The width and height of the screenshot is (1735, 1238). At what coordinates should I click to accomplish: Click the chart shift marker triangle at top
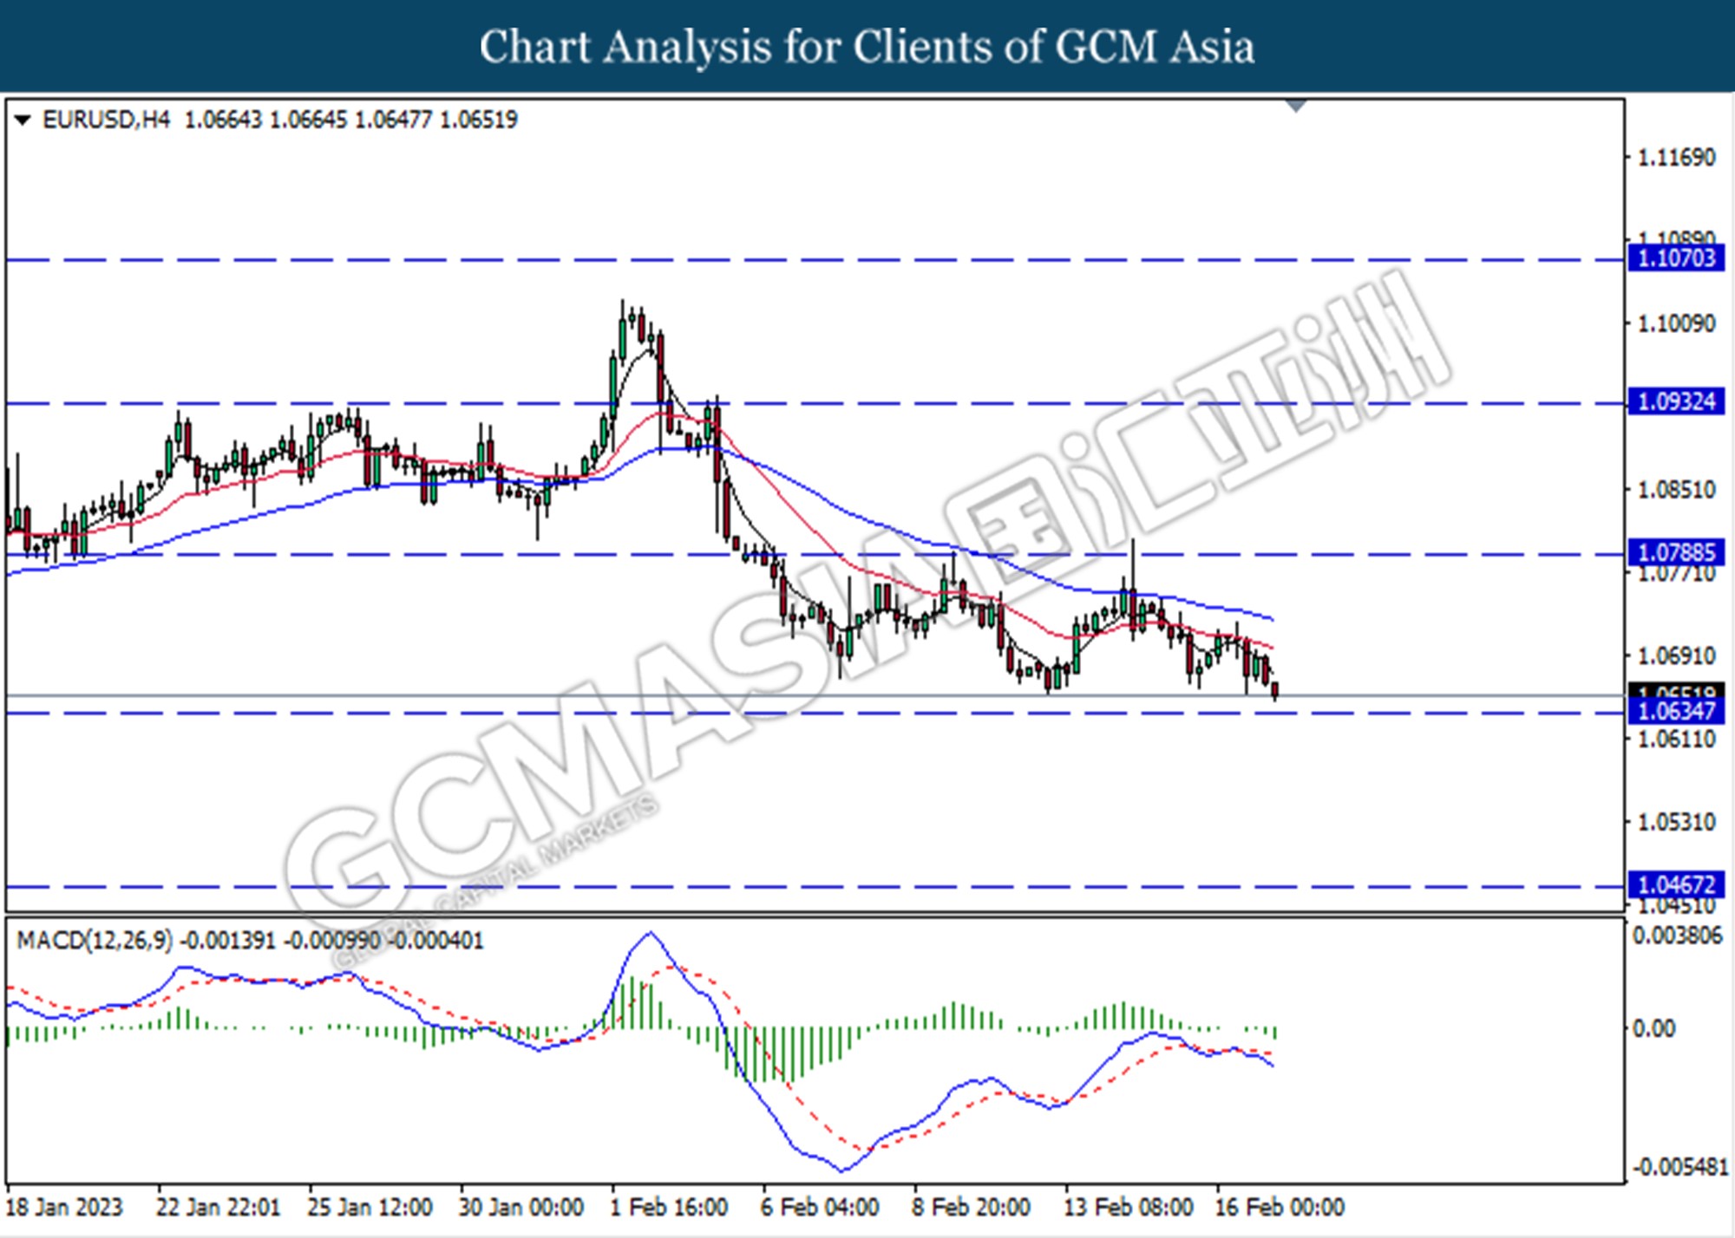1296,106
